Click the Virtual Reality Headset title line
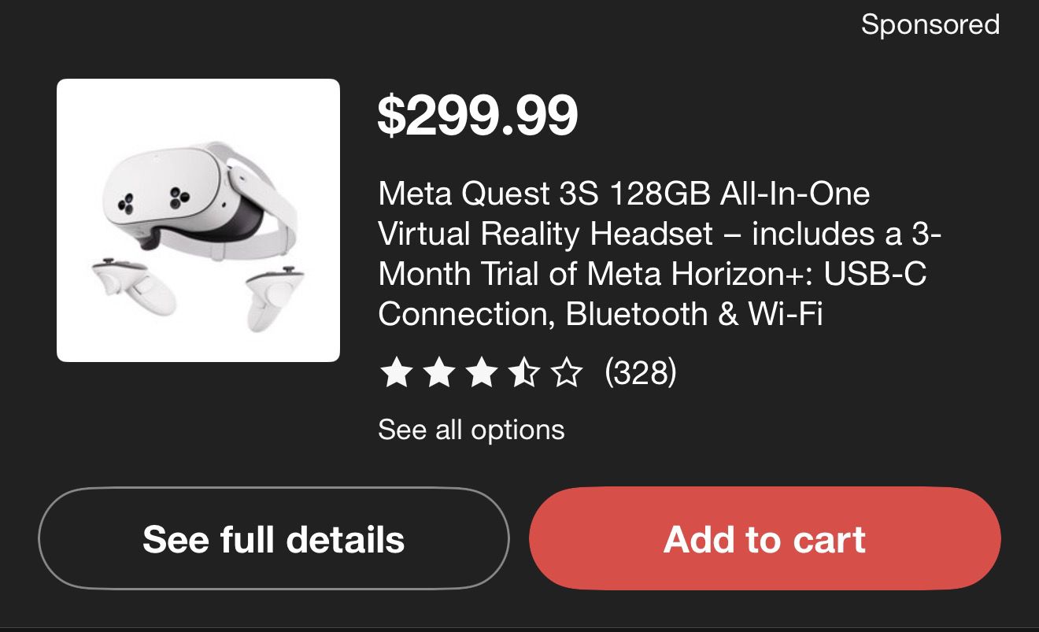This screenshot has height=632, width=1039. [x=660, y=233]
